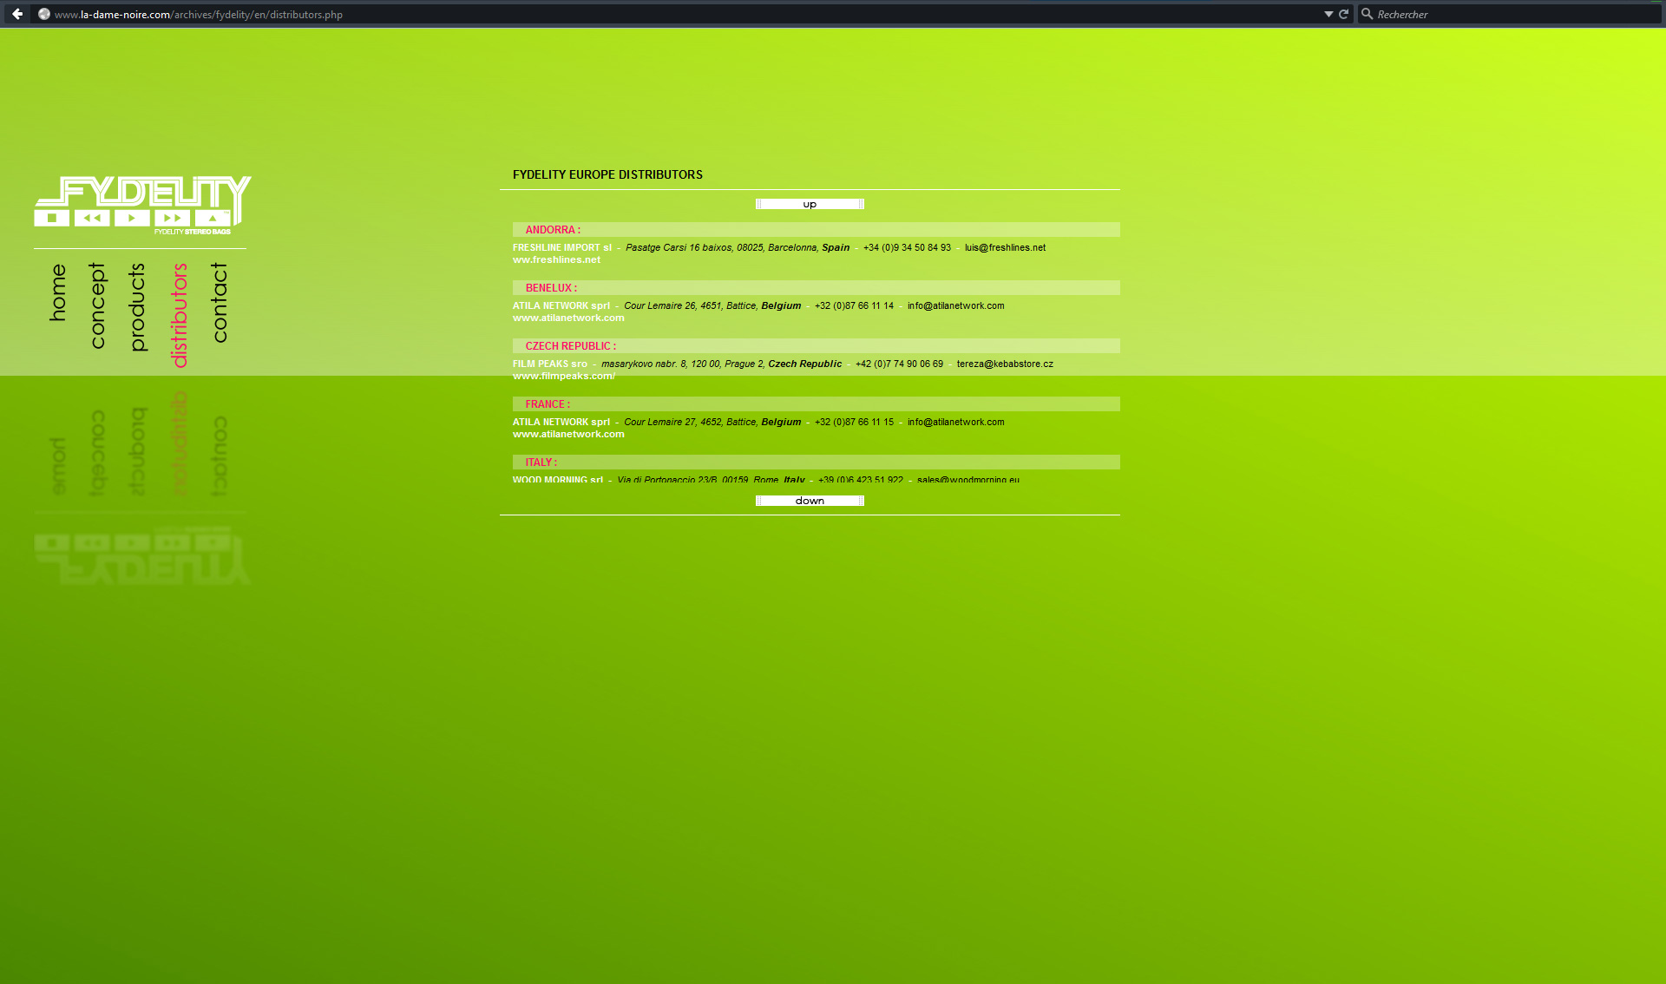Viewport: 1666px width, 984px height.
Task: Click the tereza@kebabstore.cz email address
Action: click(1005, 364)
